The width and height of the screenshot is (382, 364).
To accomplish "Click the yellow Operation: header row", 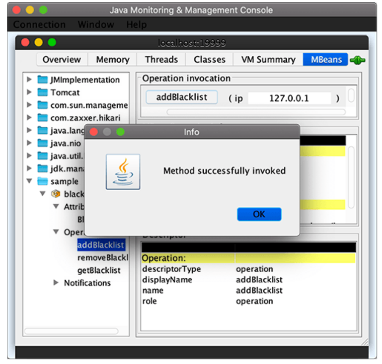I will (249, 258).
